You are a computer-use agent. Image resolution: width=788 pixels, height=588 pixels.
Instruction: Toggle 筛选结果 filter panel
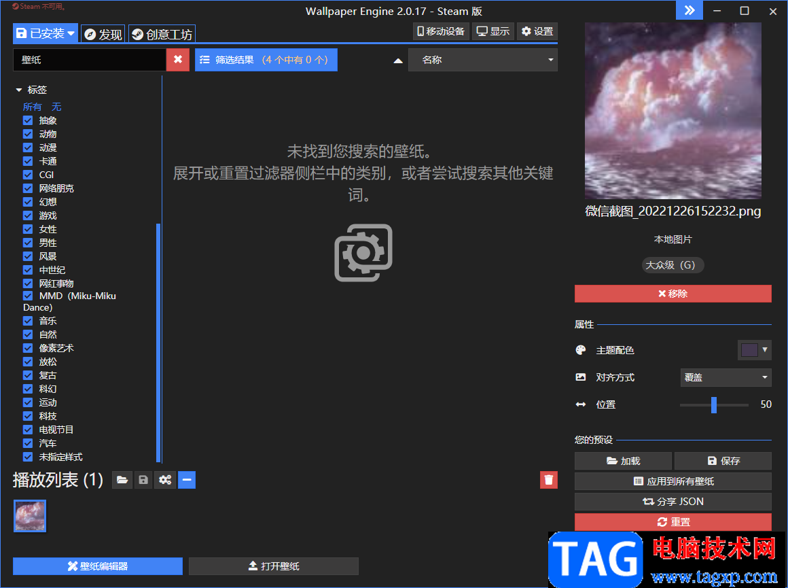(266, 60)
